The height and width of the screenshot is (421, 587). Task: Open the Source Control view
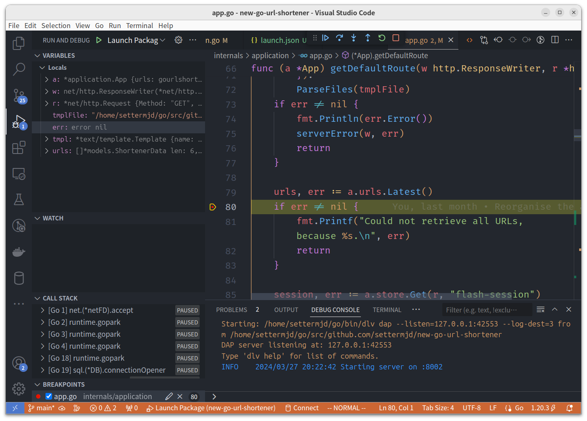(x=19, y=95)
